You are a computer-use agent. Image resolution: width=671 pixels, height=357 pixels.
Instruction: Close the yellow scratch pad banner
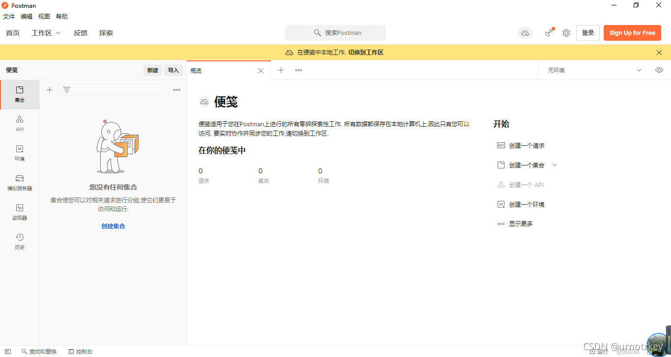pos(659,53)
